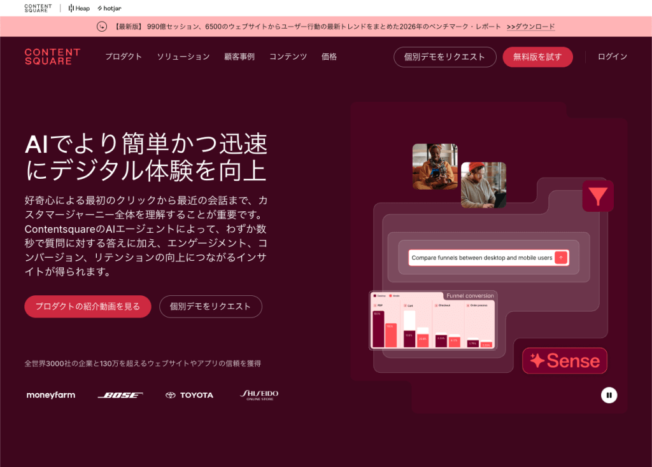The height and width of the screenshot is (467, 652).
Task: Click the arrow submit icon in the query bar
Action: coord(560,257)
